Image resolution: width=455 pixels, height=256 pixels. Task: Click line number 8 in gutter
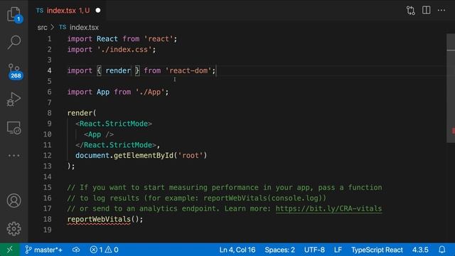point(49,113)
